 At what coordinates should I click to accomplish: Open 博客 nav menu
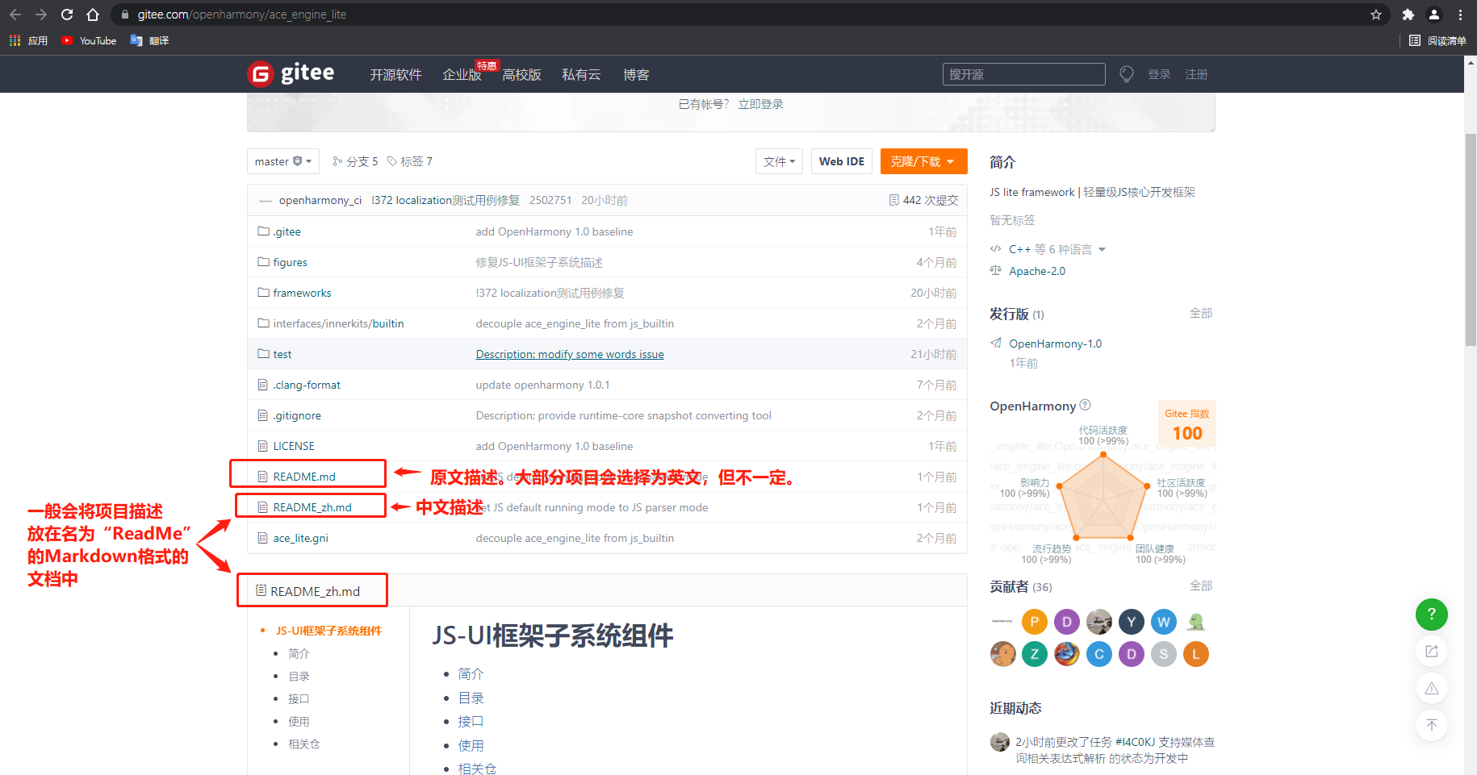[636, 74]
